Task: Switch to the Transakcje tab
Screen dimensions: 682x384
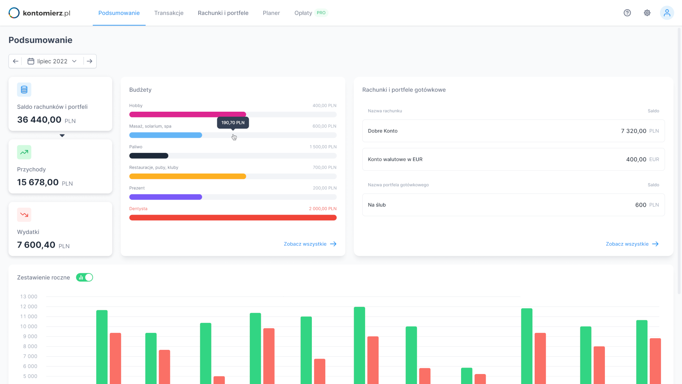Action: [x=169, y=13]
